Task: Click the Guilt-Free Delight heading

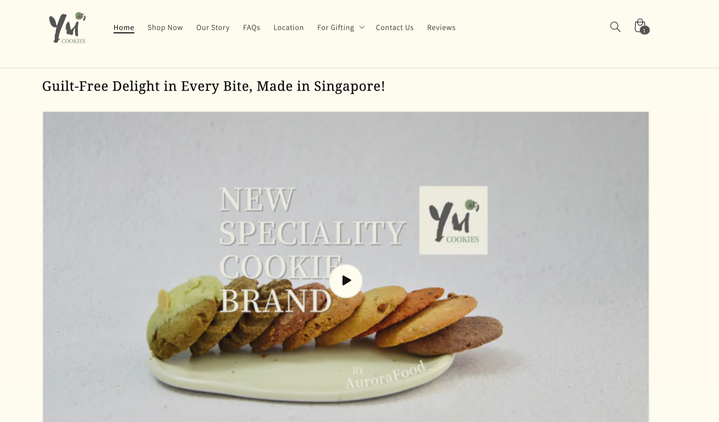Action: 214,86
